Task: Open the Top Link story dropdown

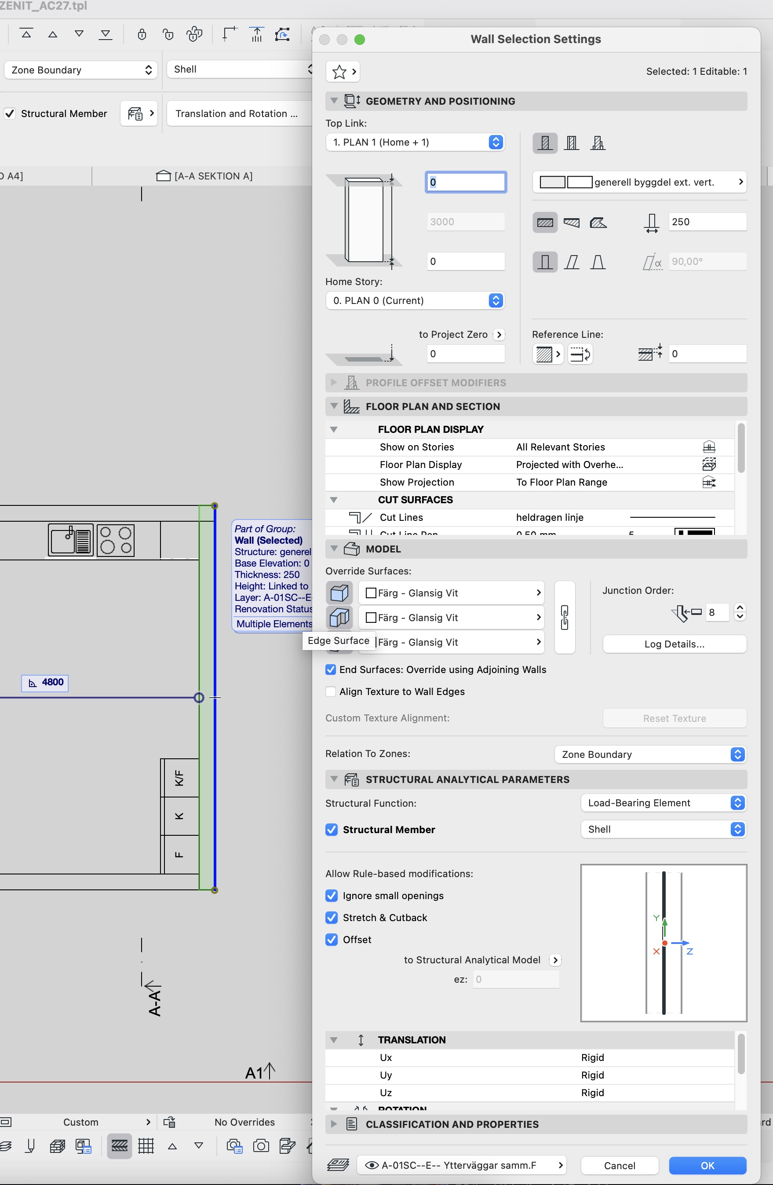Action: point(415,143)
